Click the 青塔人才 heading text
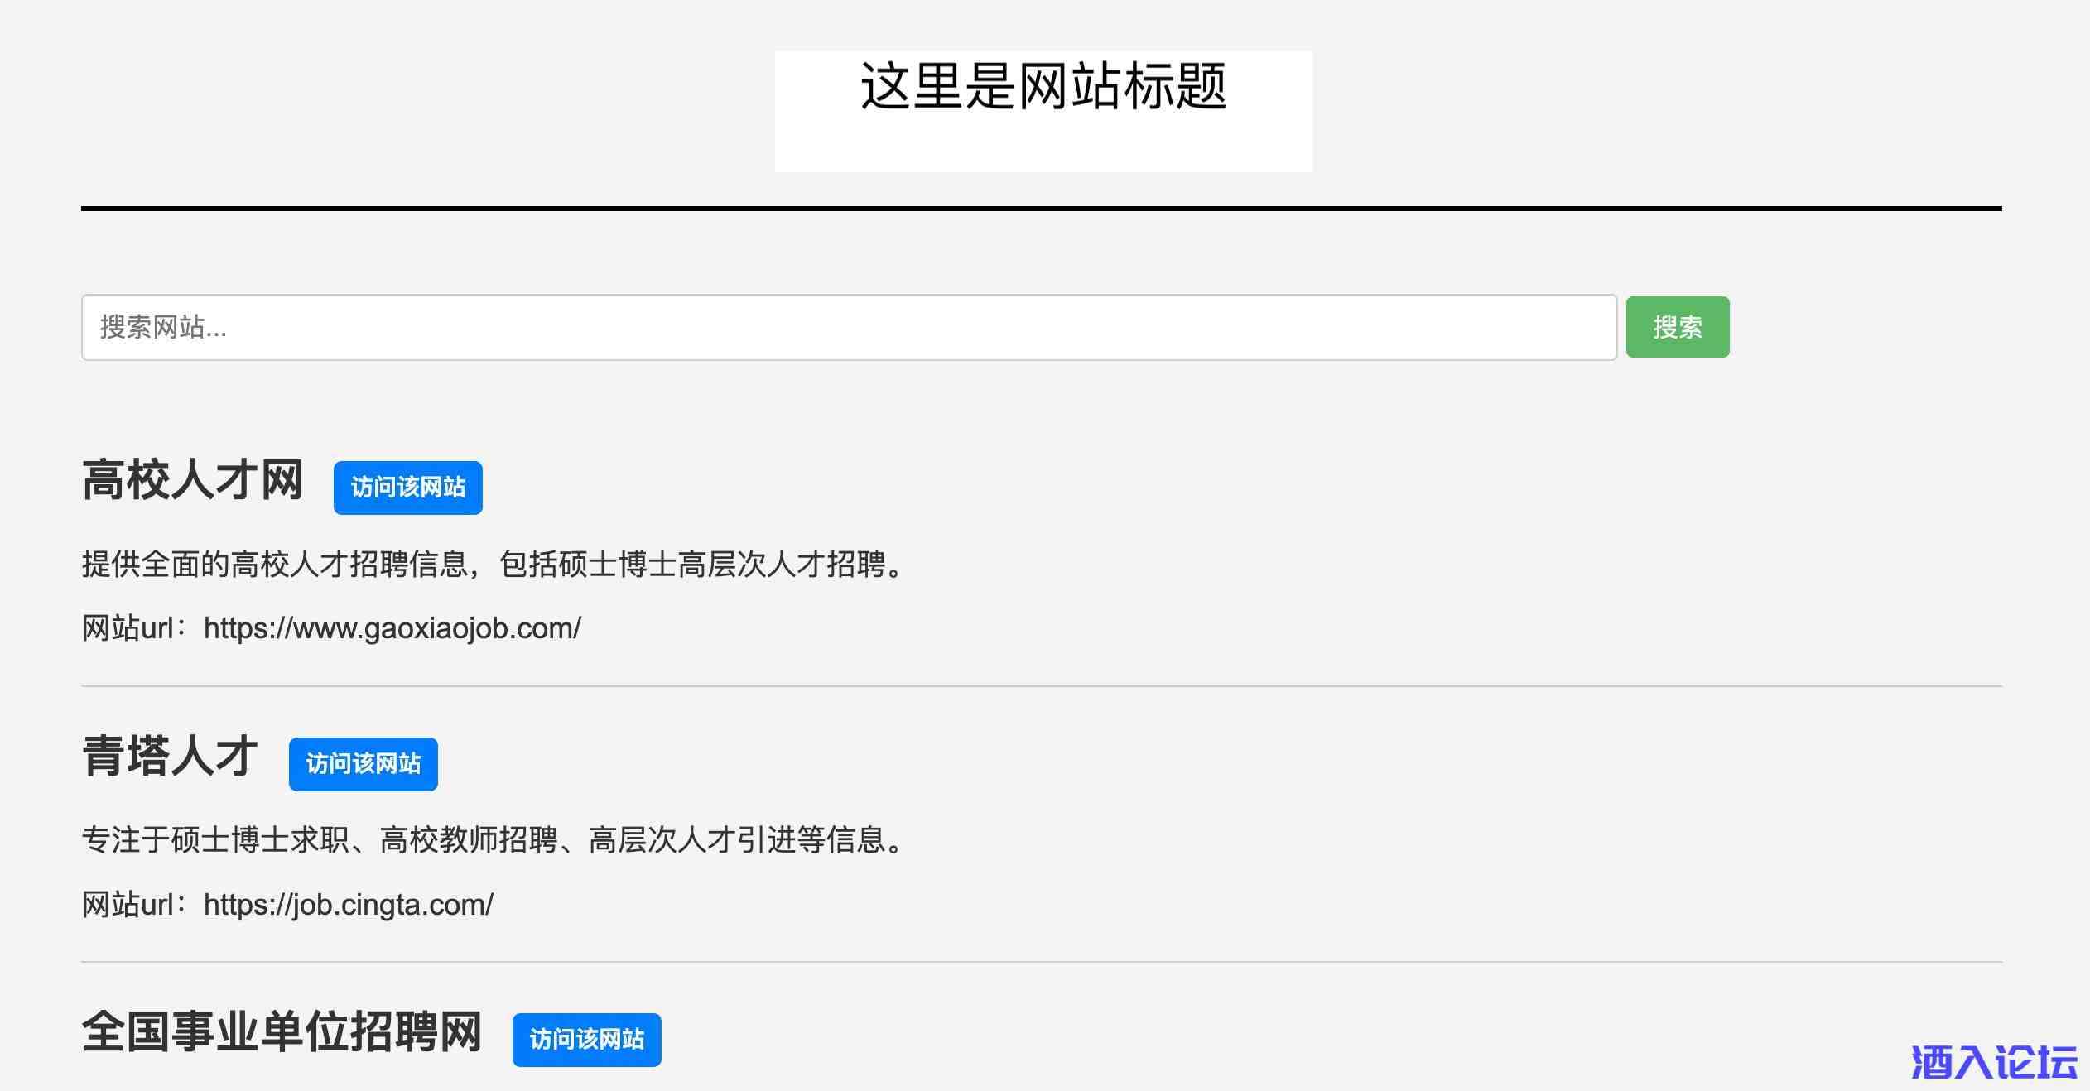This screenshot has height=1091, width=2090. point(171,757)
